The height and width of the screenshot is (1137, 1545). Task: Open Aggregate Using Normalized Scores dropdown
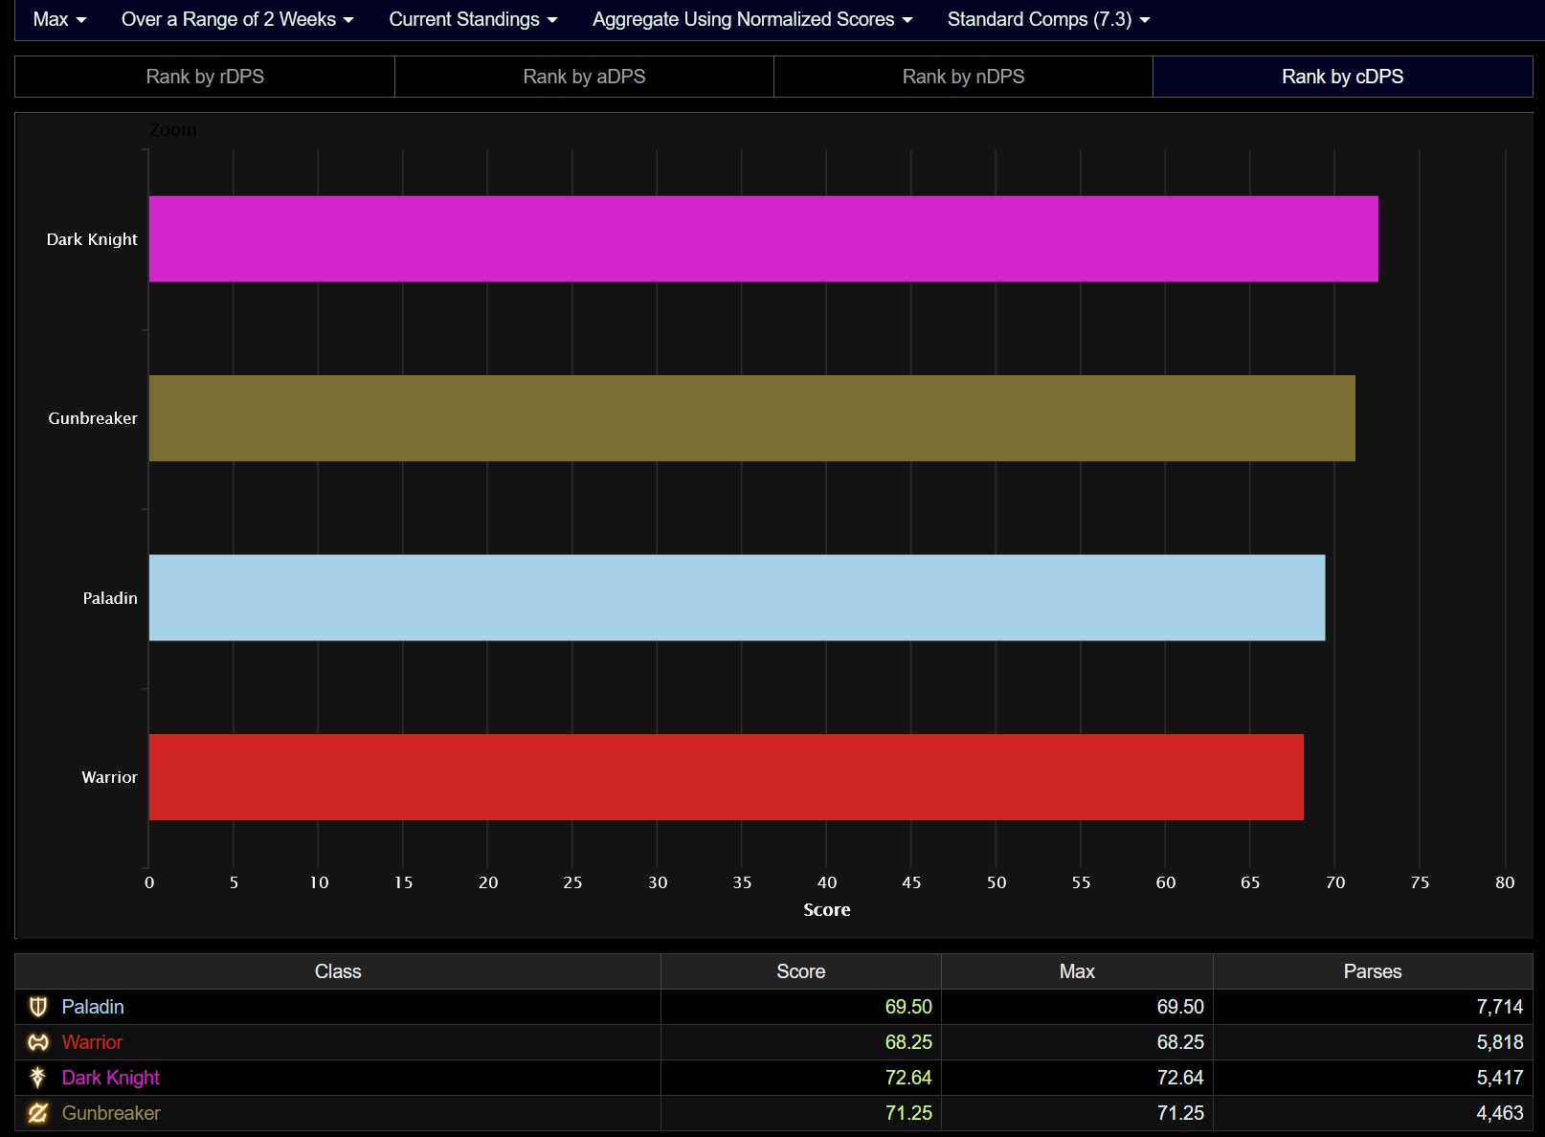point(752,19)
